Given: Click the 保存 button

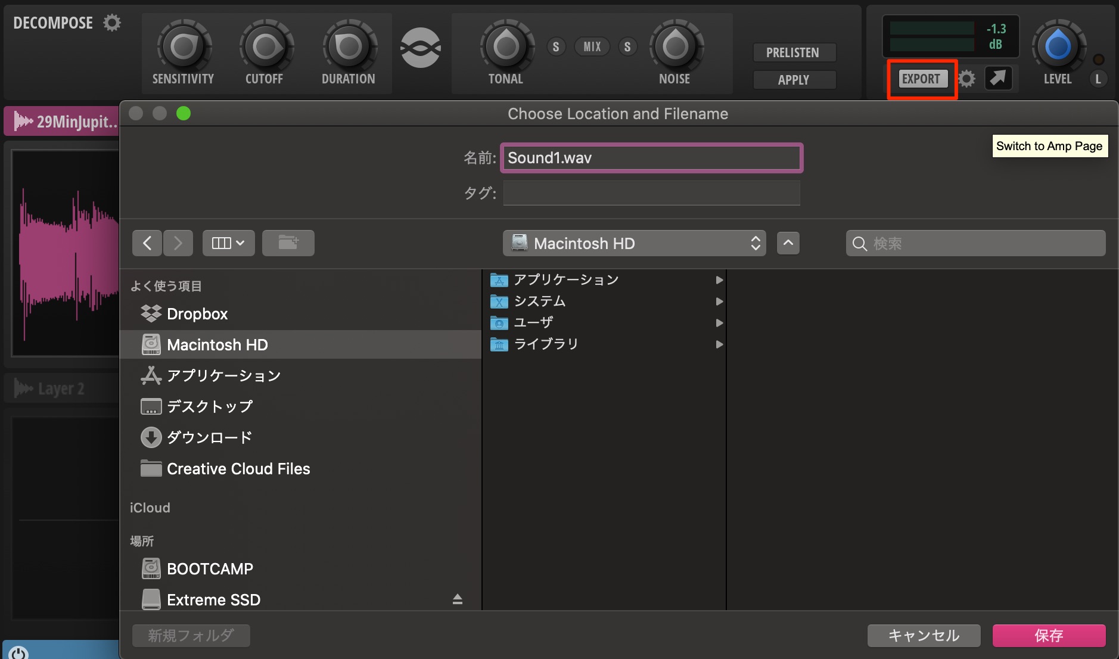Looking at the screenshot, I should tap(1049, 636).
